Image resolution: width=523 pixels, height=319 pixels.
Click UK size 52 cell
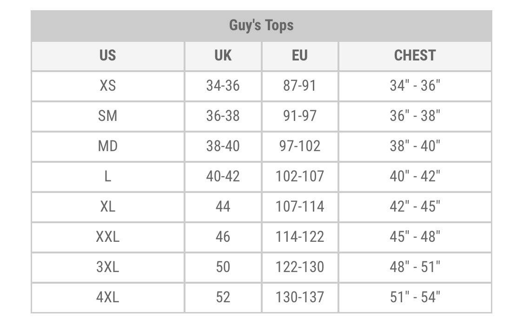pyautogui.click(x=223, y=297)
